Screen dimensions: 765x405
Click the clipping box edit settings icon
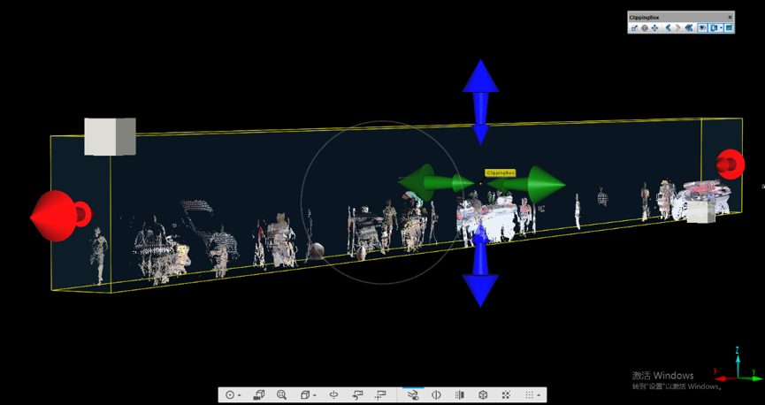click(634, 28)
